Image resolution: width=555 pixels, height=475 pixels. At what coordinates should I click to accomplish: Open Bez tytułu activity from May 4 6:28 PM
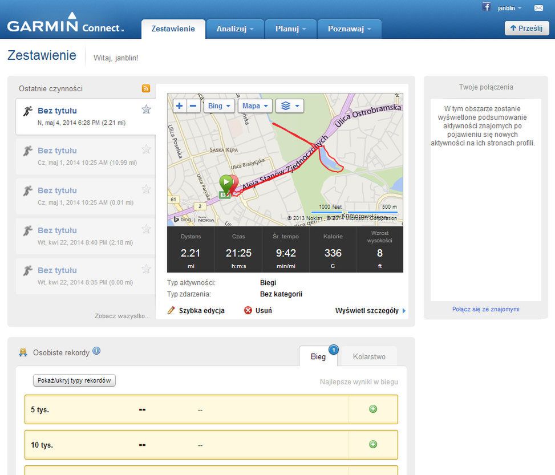click(57, 111)
